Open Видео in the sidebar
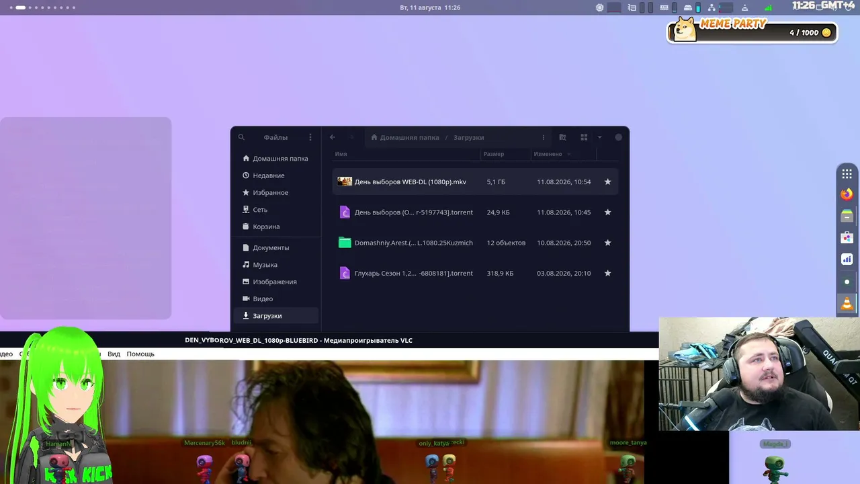 pos(276,298)
